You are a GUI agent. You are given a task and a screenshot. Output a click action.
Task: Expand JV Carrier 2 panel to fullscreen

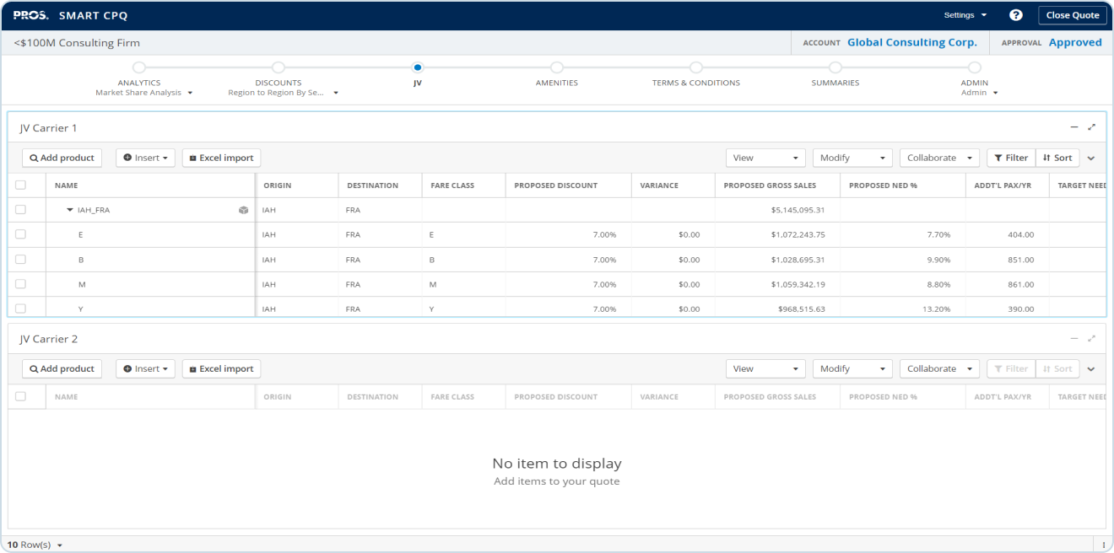point(1091,338)
